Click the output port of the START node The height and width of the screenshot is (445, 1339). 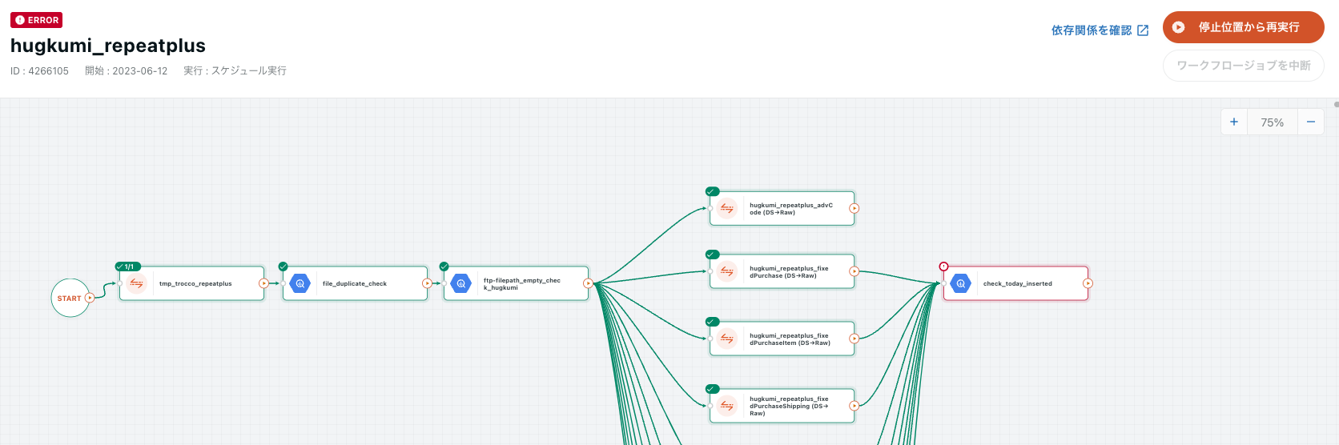tap(90, 298)
